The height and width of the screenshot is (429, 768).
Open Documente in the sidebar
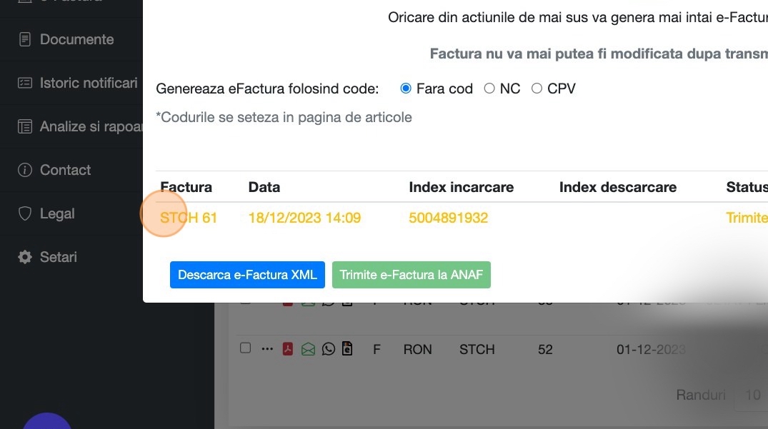(76, 39)
